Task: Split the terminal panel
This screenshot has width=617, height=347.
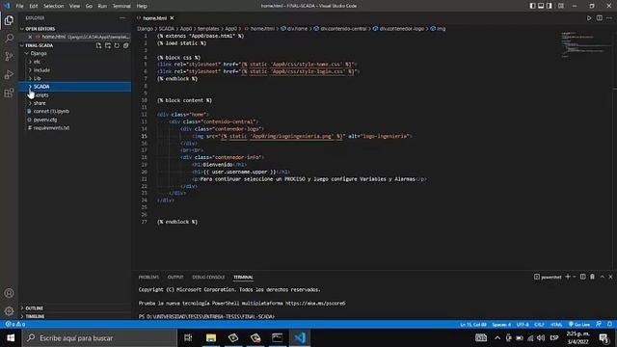Action: pyautogui.click(x=582, y=277)
